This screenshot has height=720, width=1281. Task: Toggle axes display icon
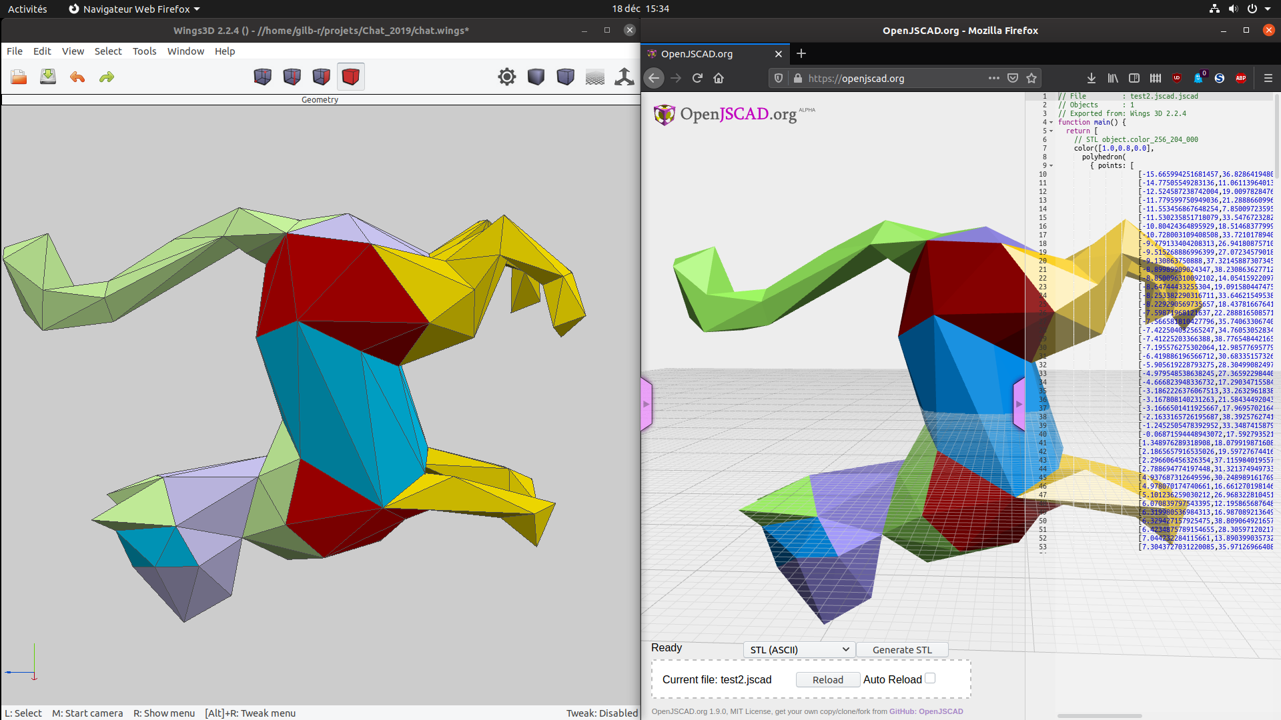pos(624,77)
